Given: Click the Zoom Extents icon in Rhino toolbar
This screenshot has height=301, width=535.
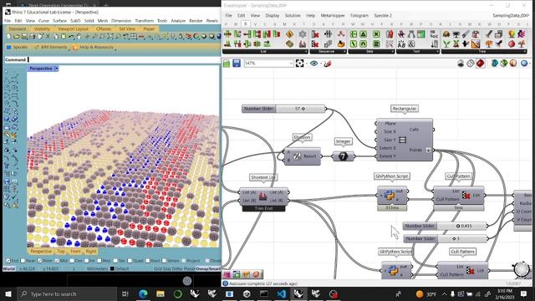Looking at the screenshot, I should pos(110,36).
